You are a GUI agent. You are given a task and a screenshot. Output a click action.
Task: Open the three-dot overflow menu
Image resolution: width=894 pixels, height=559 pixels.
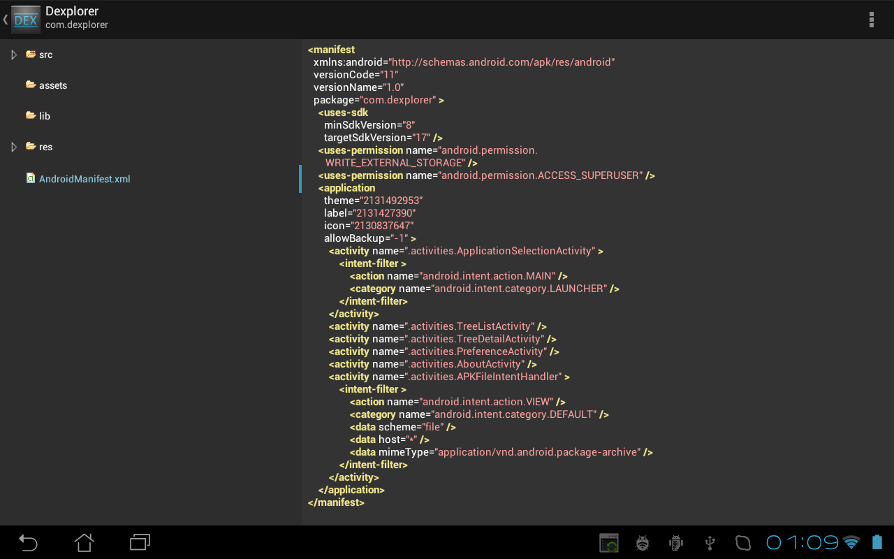[871, 20]
